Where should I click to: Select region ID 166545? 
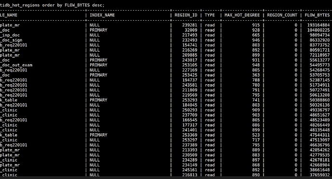(x=190, y=120)
